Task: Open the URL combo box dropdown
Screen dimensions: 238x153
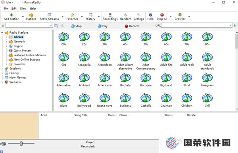Action: click(230, 25)
